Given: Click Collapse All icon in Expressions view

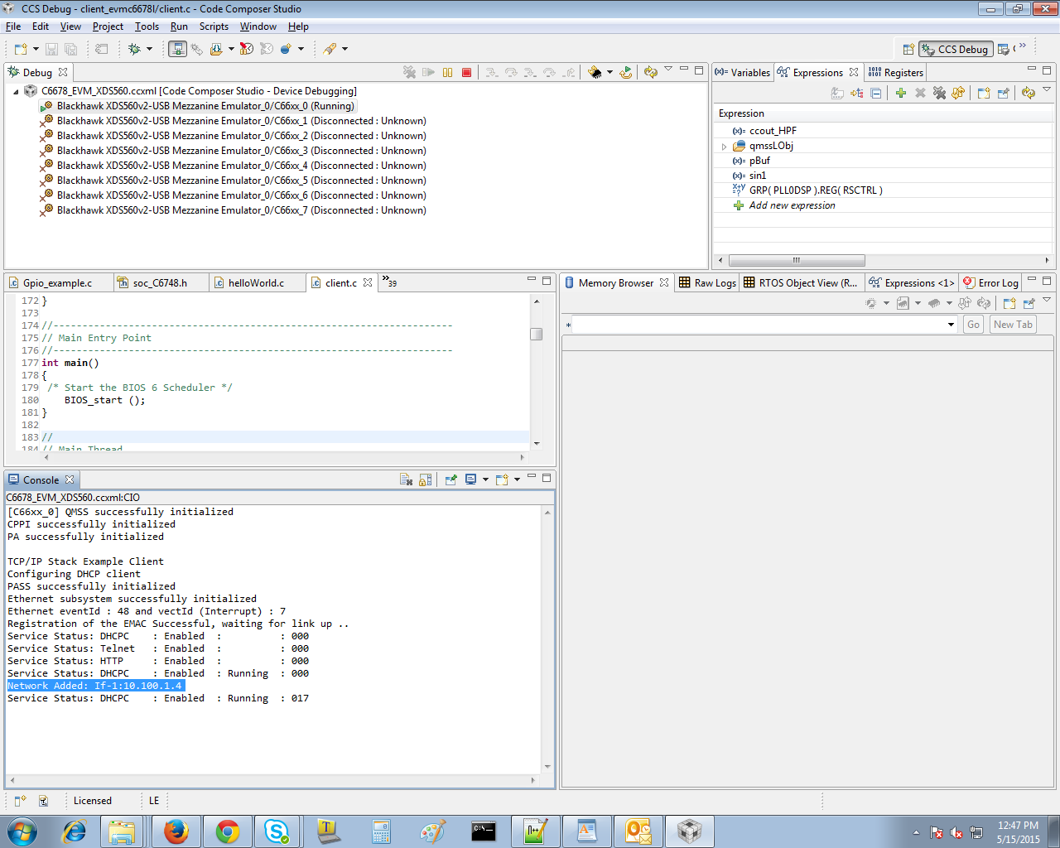Looking at the screenshot, I should pyautogui.click(x=876, y=93).
